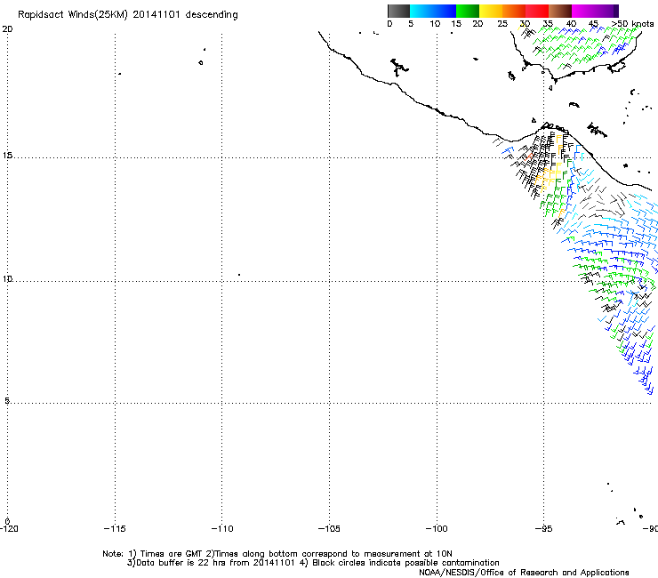Viewport: 658px width, 578px height.
Task: Click the "NOAA/NESDIS/Office of Research and Applications" credit
Action: [x=524, y=573]
